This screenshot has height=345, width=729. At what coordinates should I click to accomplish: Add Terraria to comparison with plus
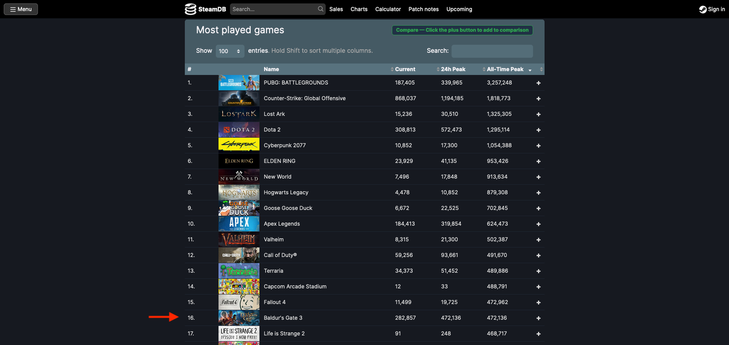(539, 271)
